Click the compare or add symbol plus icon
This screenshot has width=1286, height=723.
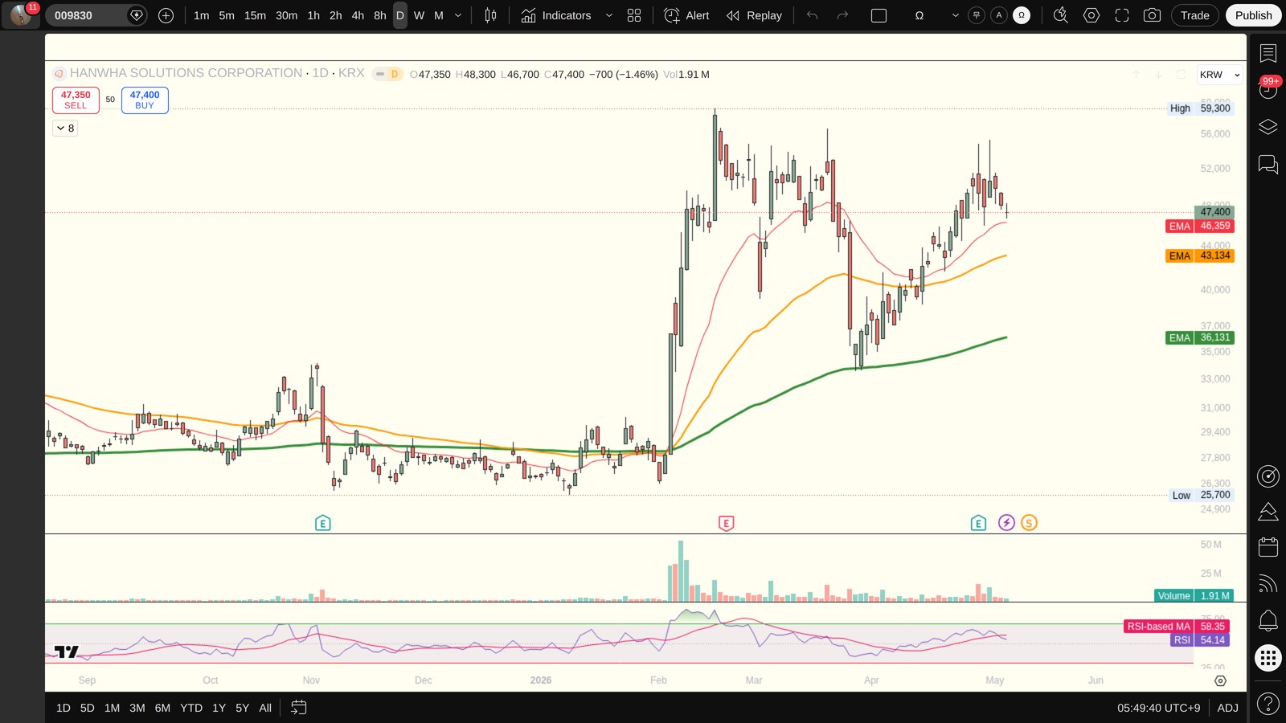pyautogui.click(x=166, y=15)
